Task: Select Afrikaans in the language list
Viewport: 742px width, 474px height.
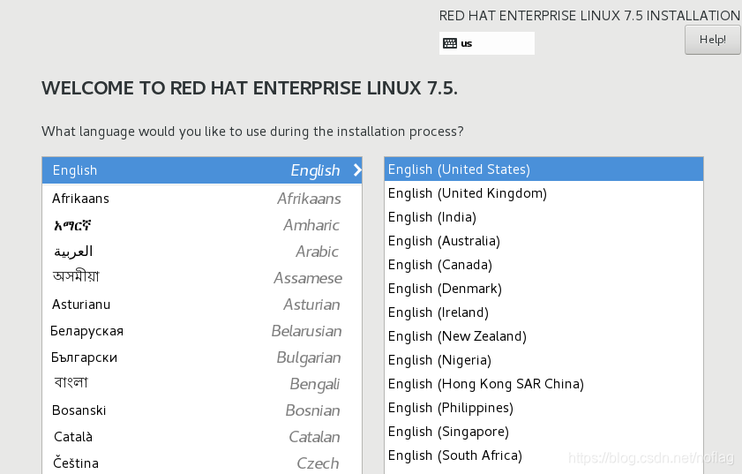Action: (x=202, y=199)
